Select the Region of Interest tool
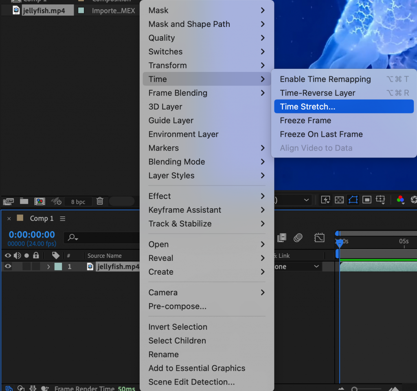 click(x=367, y=200)
